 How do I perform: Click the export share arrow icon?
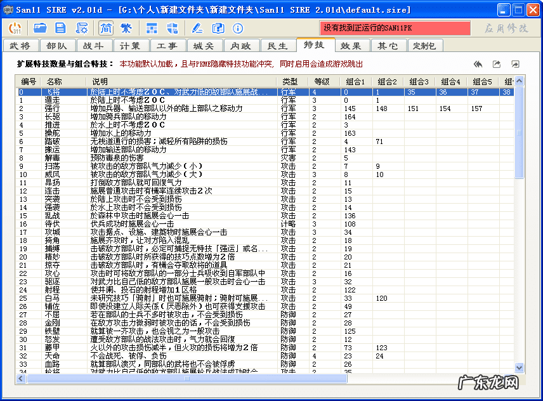point(497,64)
